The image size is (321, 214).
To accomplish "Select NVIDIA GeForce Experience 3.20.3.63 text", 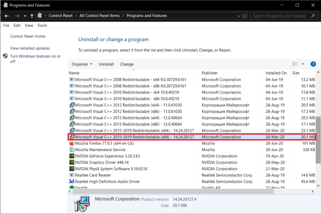I will 108,156.
